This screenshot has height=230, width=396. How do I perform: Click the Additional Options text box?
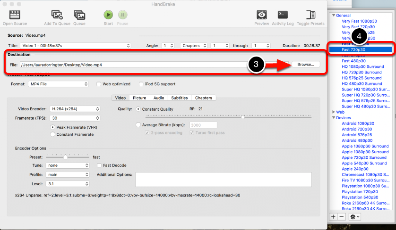tap(224, 180)
